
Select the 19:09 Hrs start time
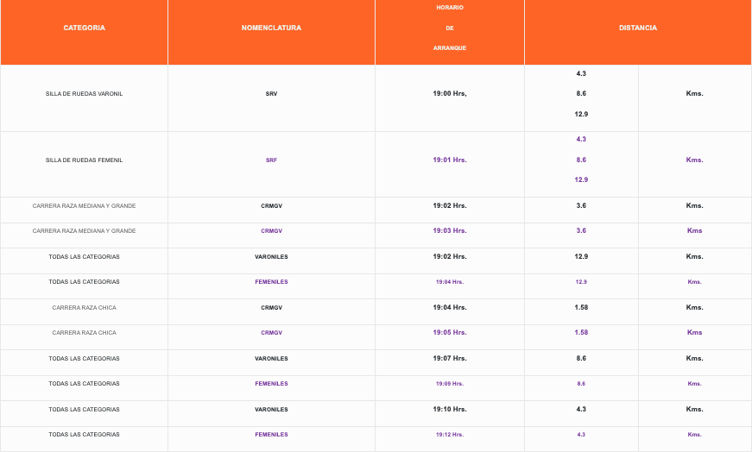(449, 384)
